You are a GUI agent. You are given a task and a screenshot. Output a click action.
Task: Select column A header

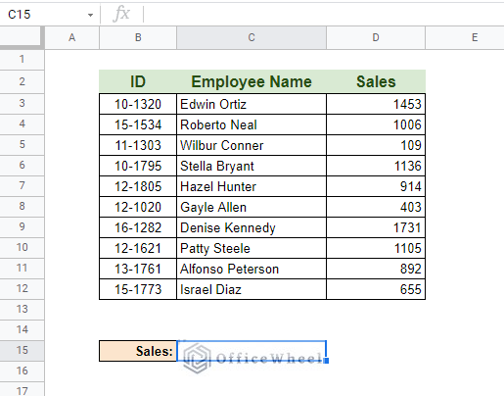tap(71, 37)
